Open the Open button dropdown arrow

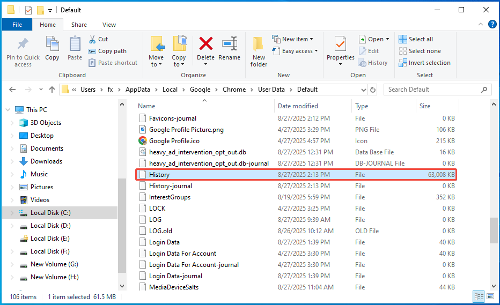click(x=388, y=39)
